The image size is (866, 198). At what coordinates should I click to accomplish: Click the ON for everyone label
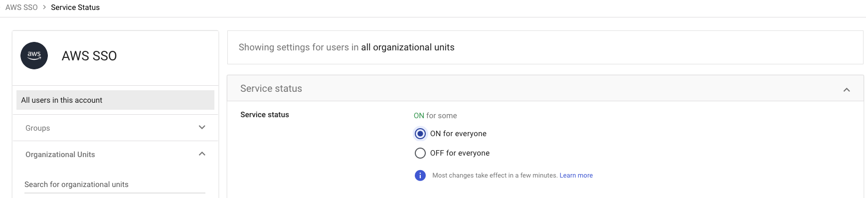458,134
